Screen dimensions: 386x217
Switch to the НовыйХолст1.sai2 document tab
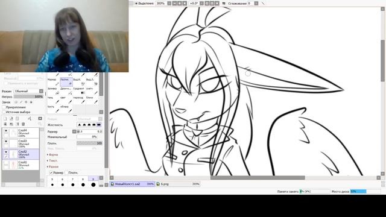tap(132, 184)
